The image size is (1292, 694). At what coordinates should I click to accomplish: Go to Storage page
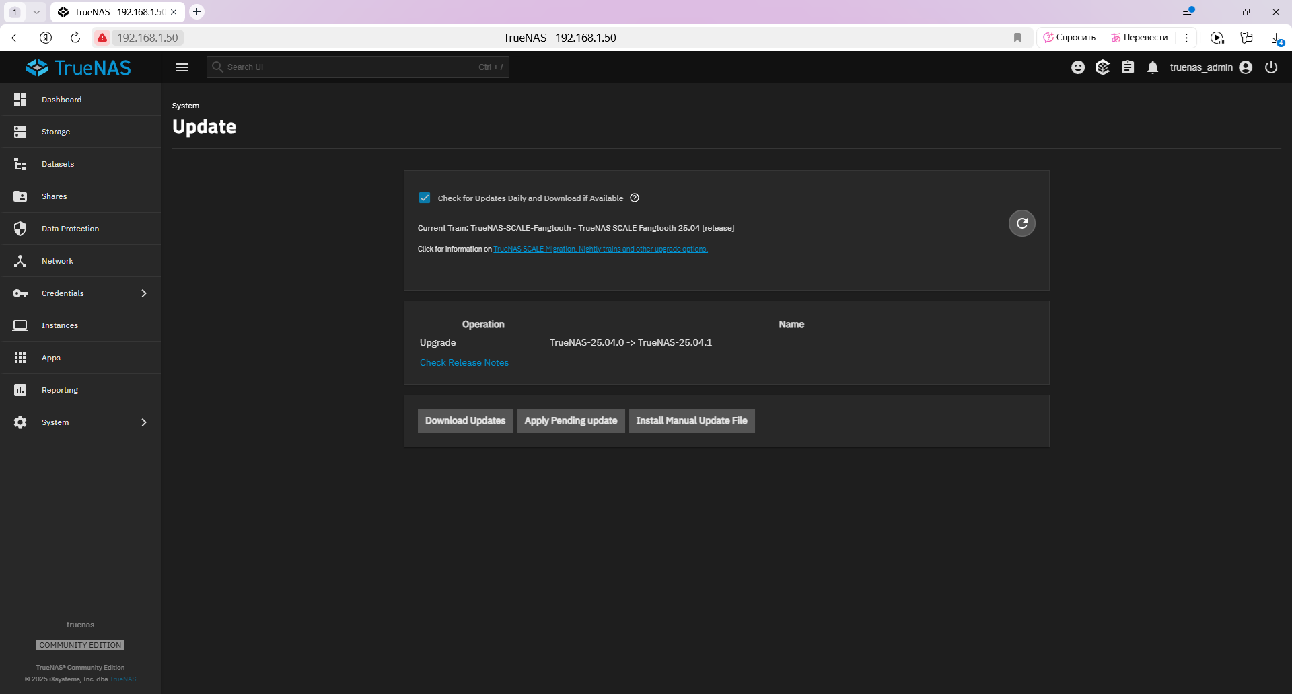(81, 132)
